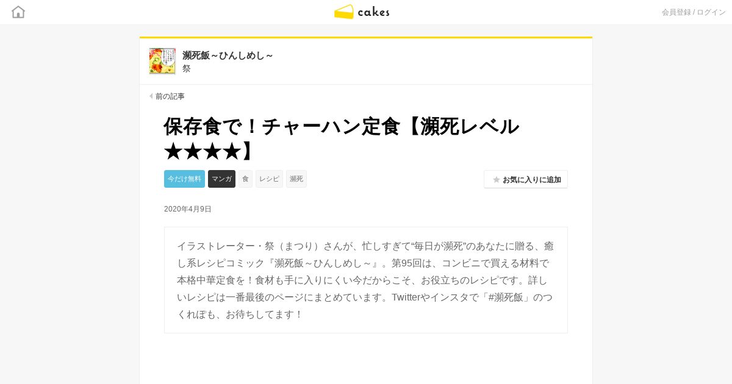Click the home icon in top bar
732x384 pixels.
18,12
